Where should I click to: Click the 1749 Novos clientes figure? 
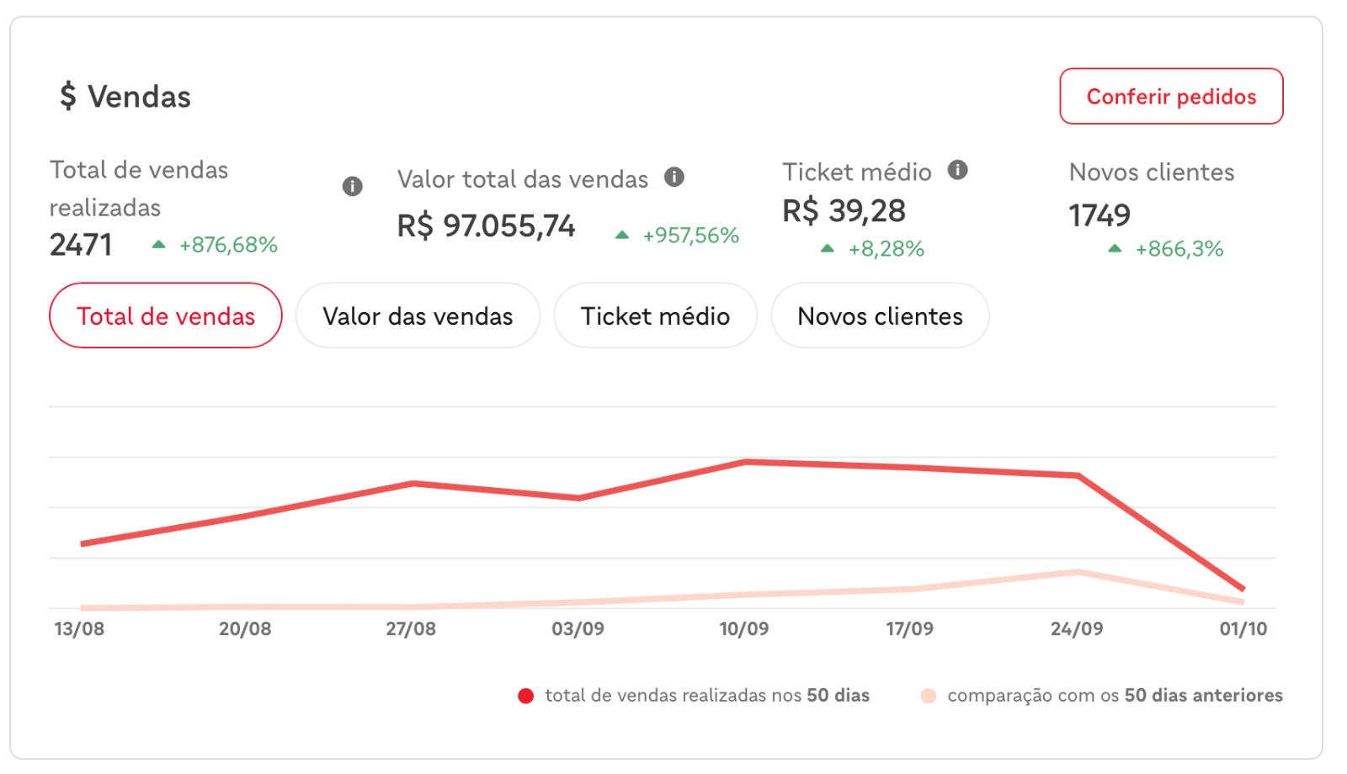pos(1099,215)
